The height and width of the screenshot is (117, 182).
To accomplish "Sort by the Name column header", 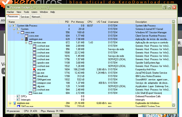I will 33,22.
